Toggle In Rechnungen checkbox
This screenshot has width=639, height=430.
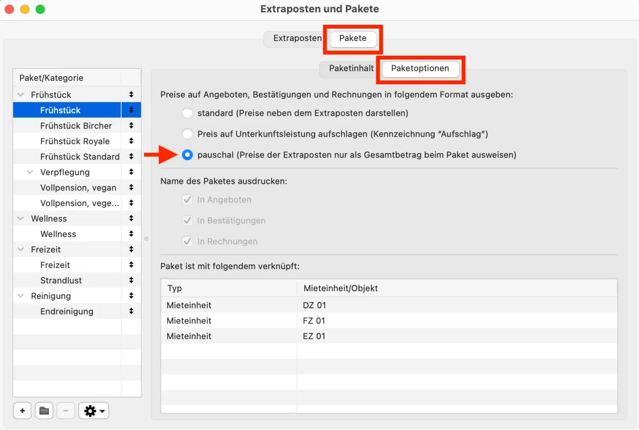point(187,241)
